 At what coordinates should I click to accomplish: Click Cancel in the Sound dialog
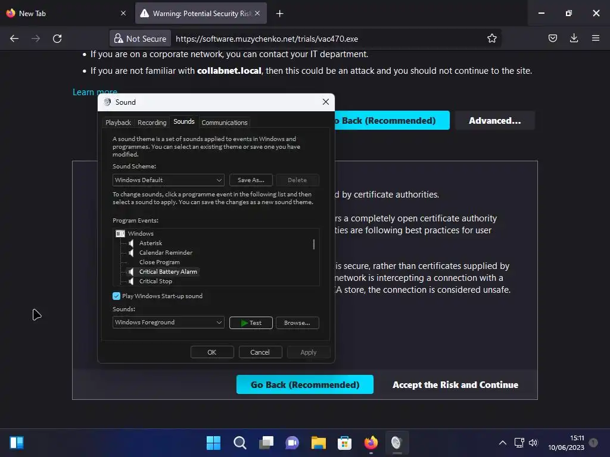pos(260,352)
